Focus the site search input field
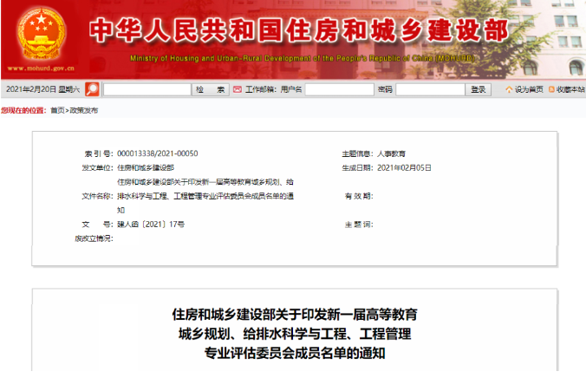The image size is (586, 391). click(x=147, y=89)
